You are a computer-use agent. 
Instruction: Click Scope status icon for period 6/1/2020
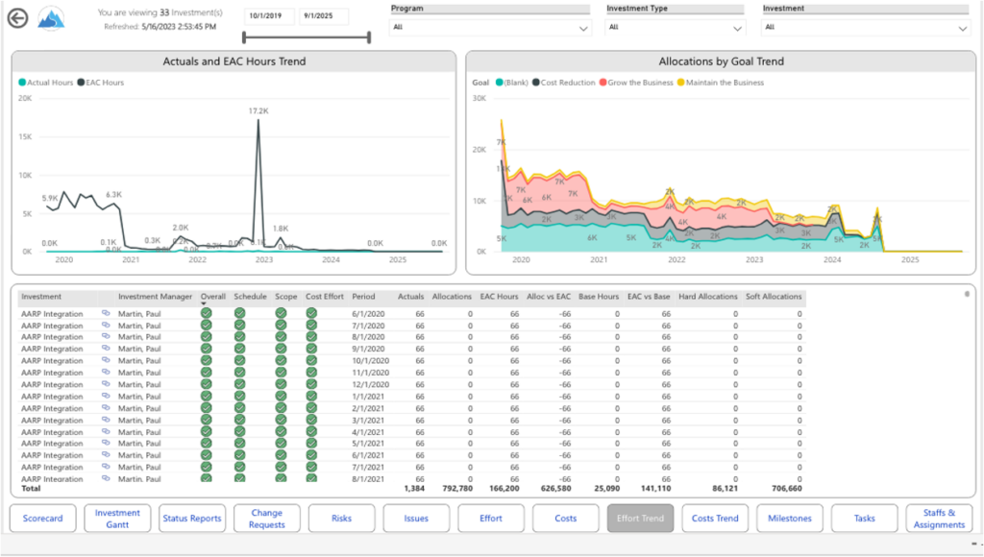pyautogui.click(x=282, y=313)
